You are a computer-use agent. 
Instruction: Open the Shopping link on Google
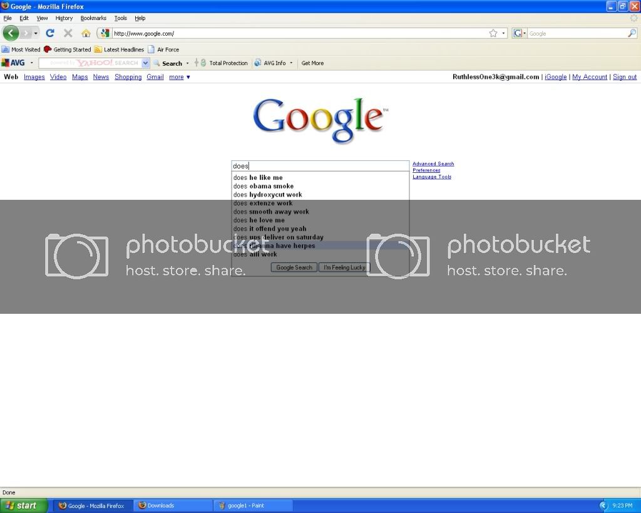coord(128,77)
